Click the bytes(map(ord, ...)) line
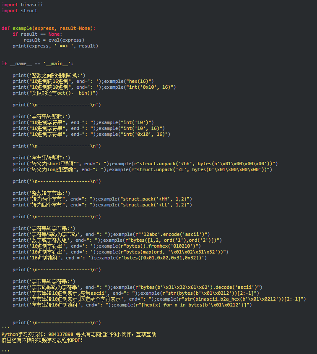The height and width of the screenshot is (354, 317). click(x=120, y=252)
